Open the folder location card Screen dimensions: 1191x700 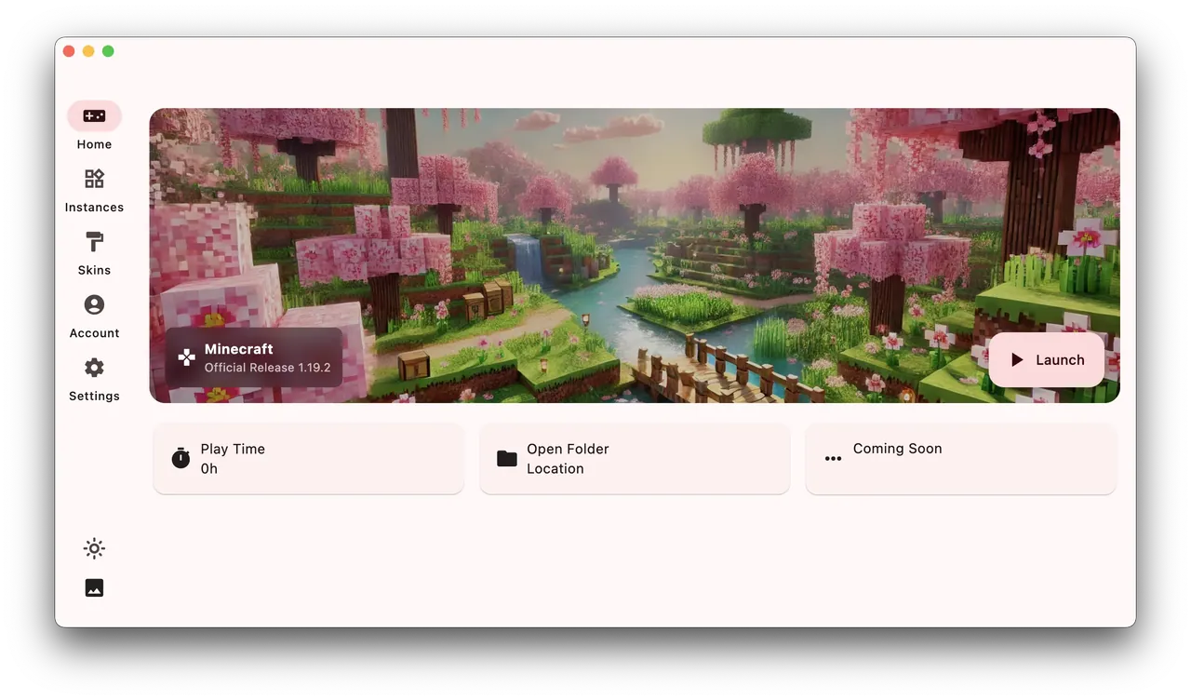click(635, 458)
